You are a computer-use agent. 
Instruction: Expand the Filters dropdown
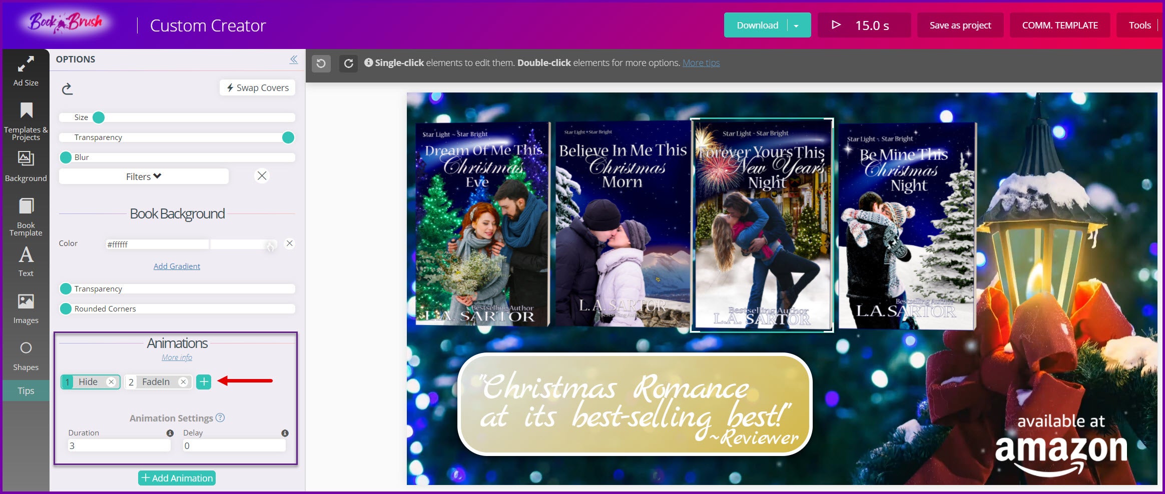[x=144, y=176]
